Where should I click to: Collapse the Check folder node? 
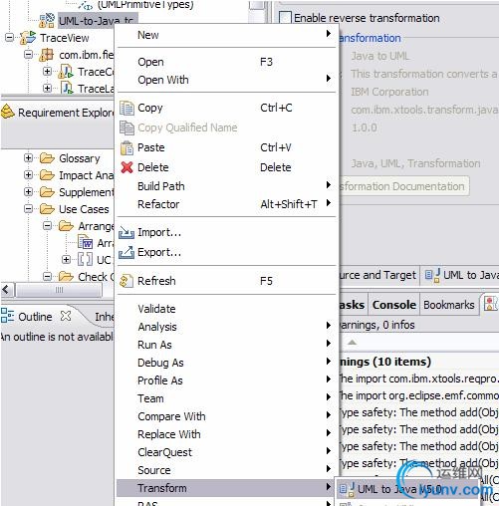(x=48, y=276)
